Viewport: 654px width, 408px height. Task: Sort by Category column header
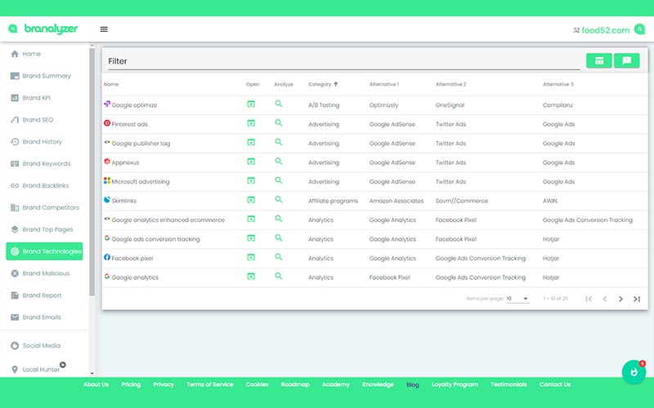point(323,84)
